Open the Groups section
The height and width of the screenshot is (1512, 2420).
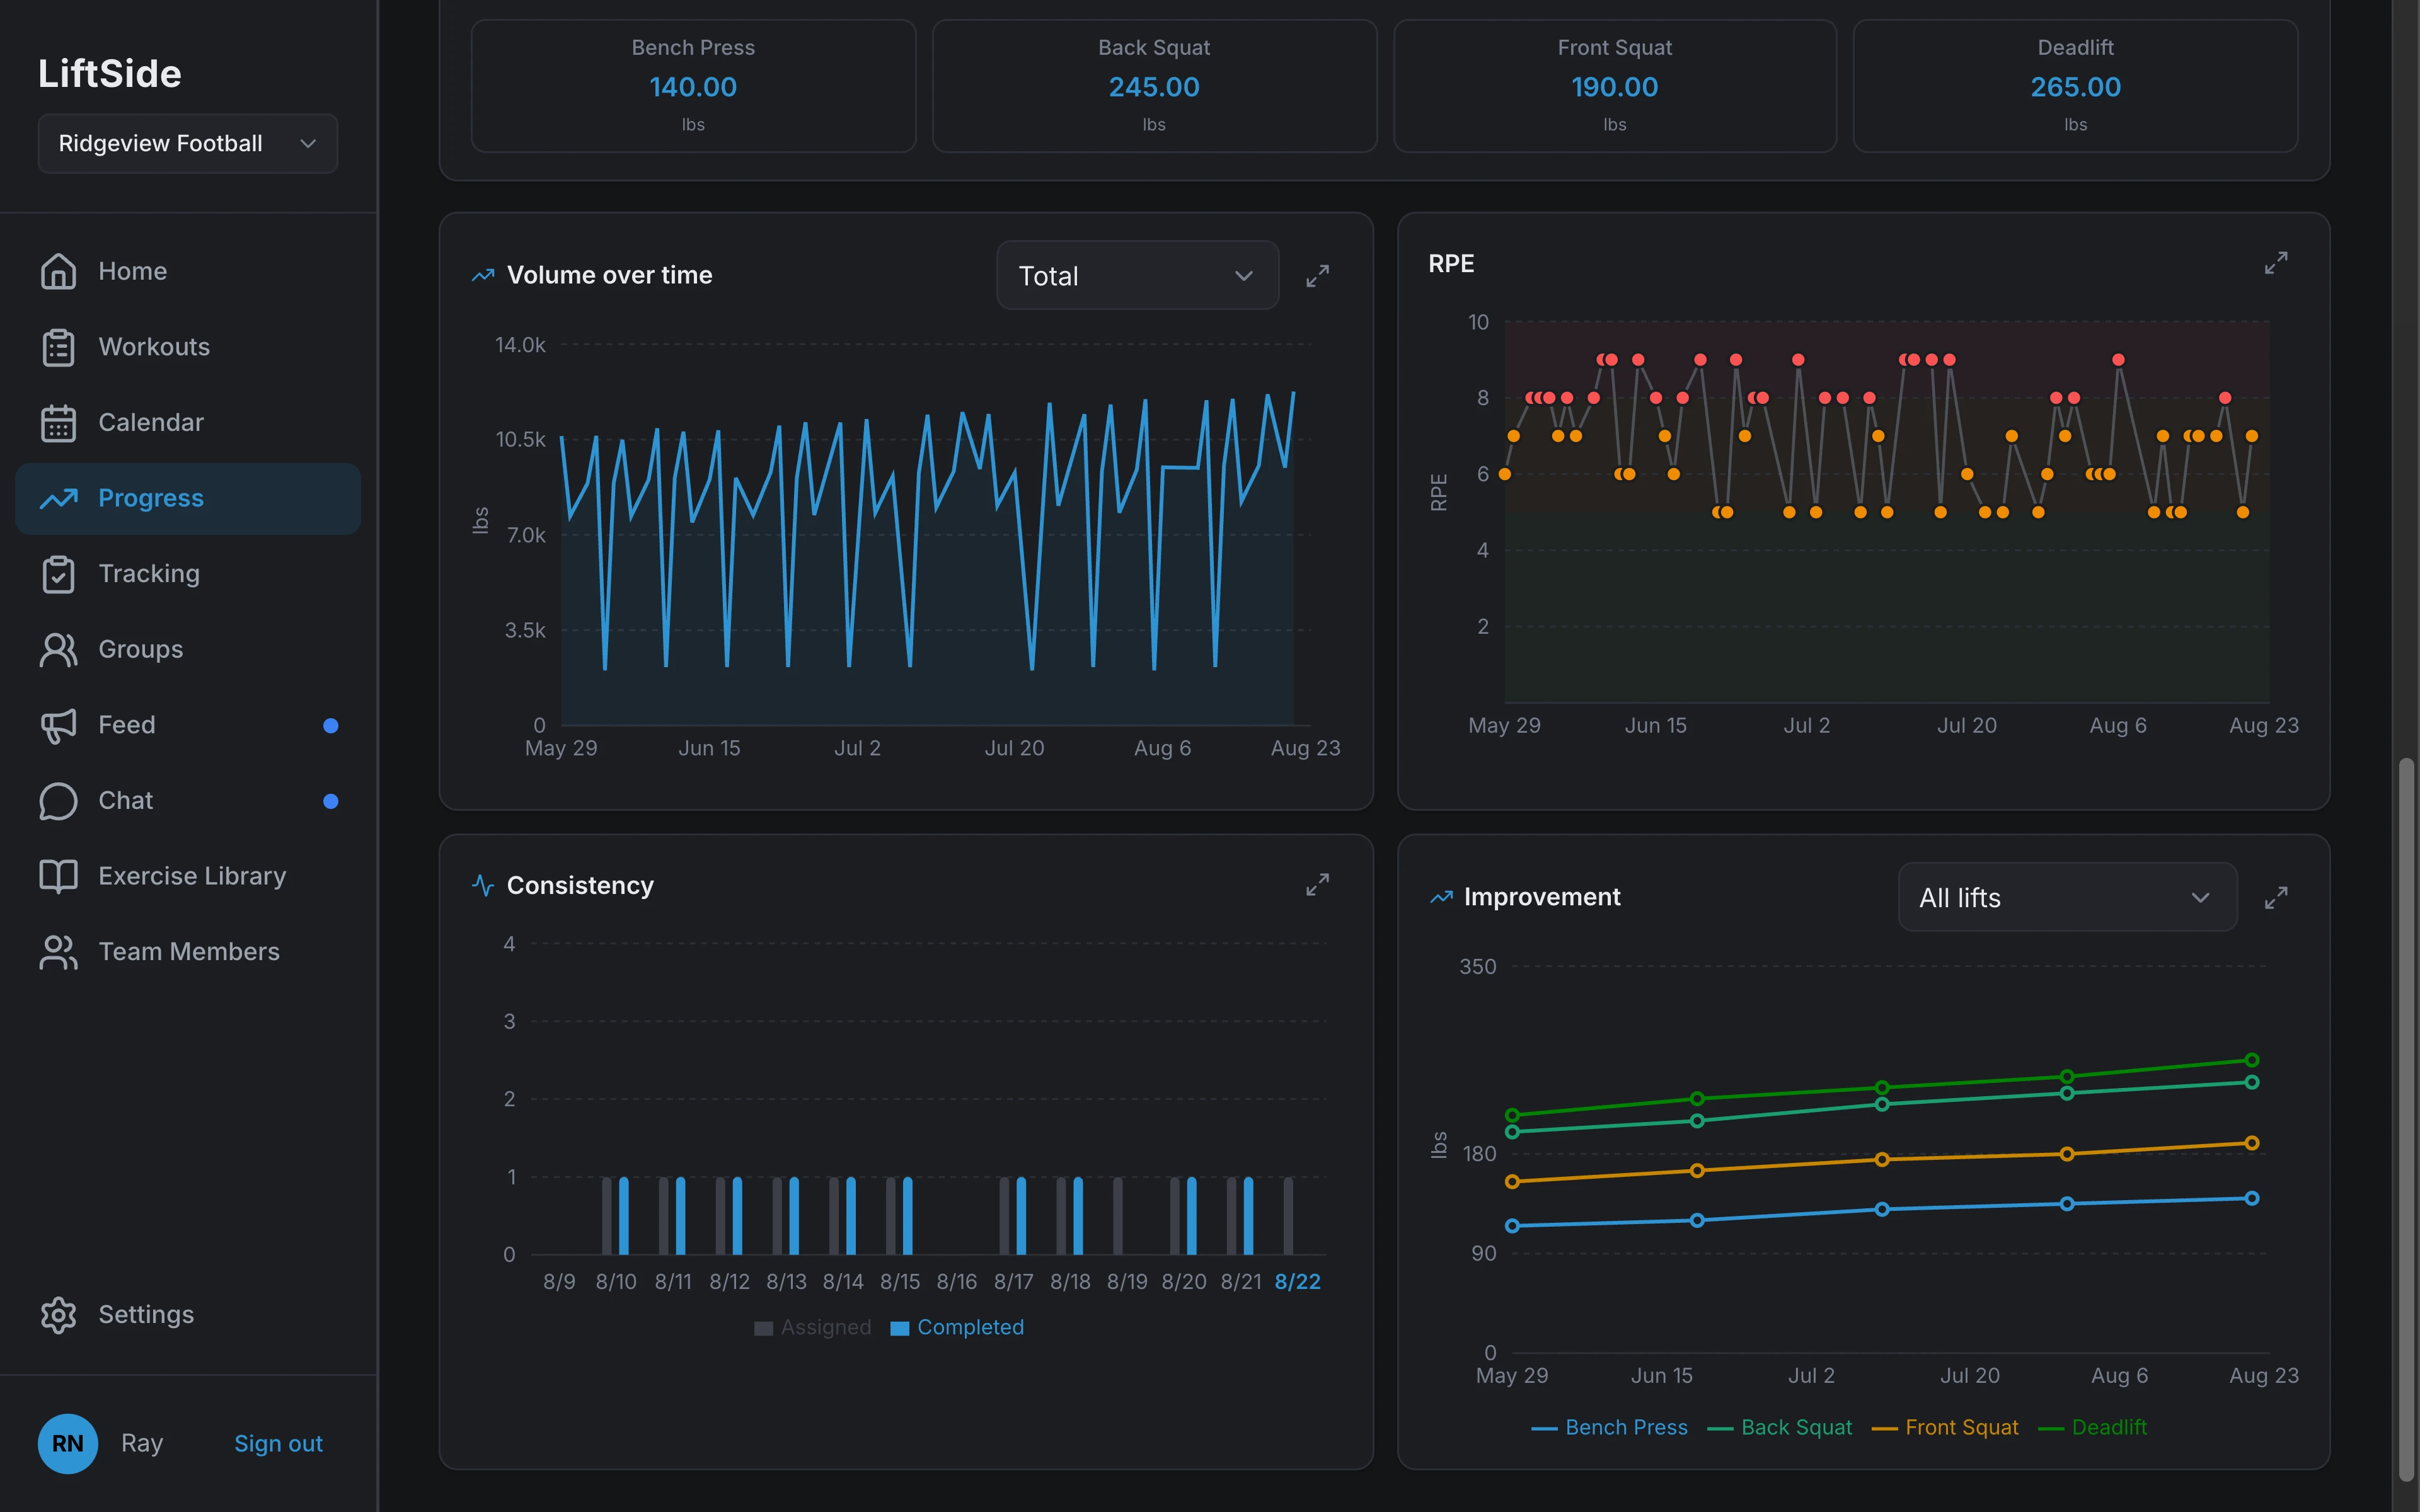[x=188, y=650]
